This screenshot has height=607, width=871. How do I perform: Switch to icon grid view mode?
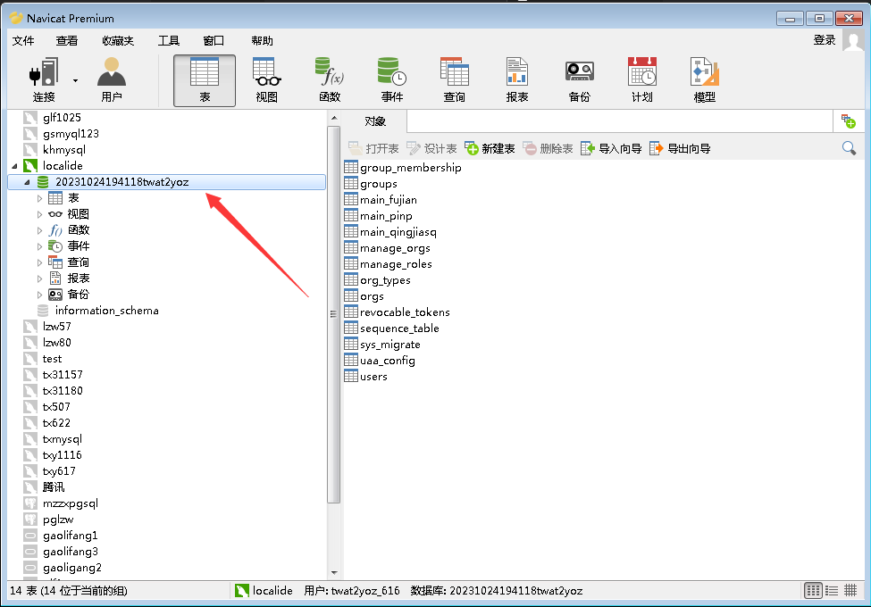click(x=813, y=590)
